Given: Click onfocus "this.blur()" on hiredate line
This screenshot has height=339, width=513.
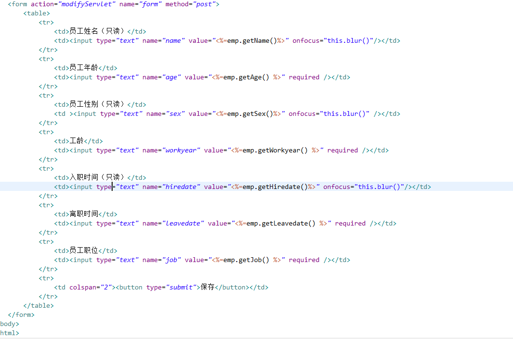Looking at the screenshot, I should pos(379,187).
